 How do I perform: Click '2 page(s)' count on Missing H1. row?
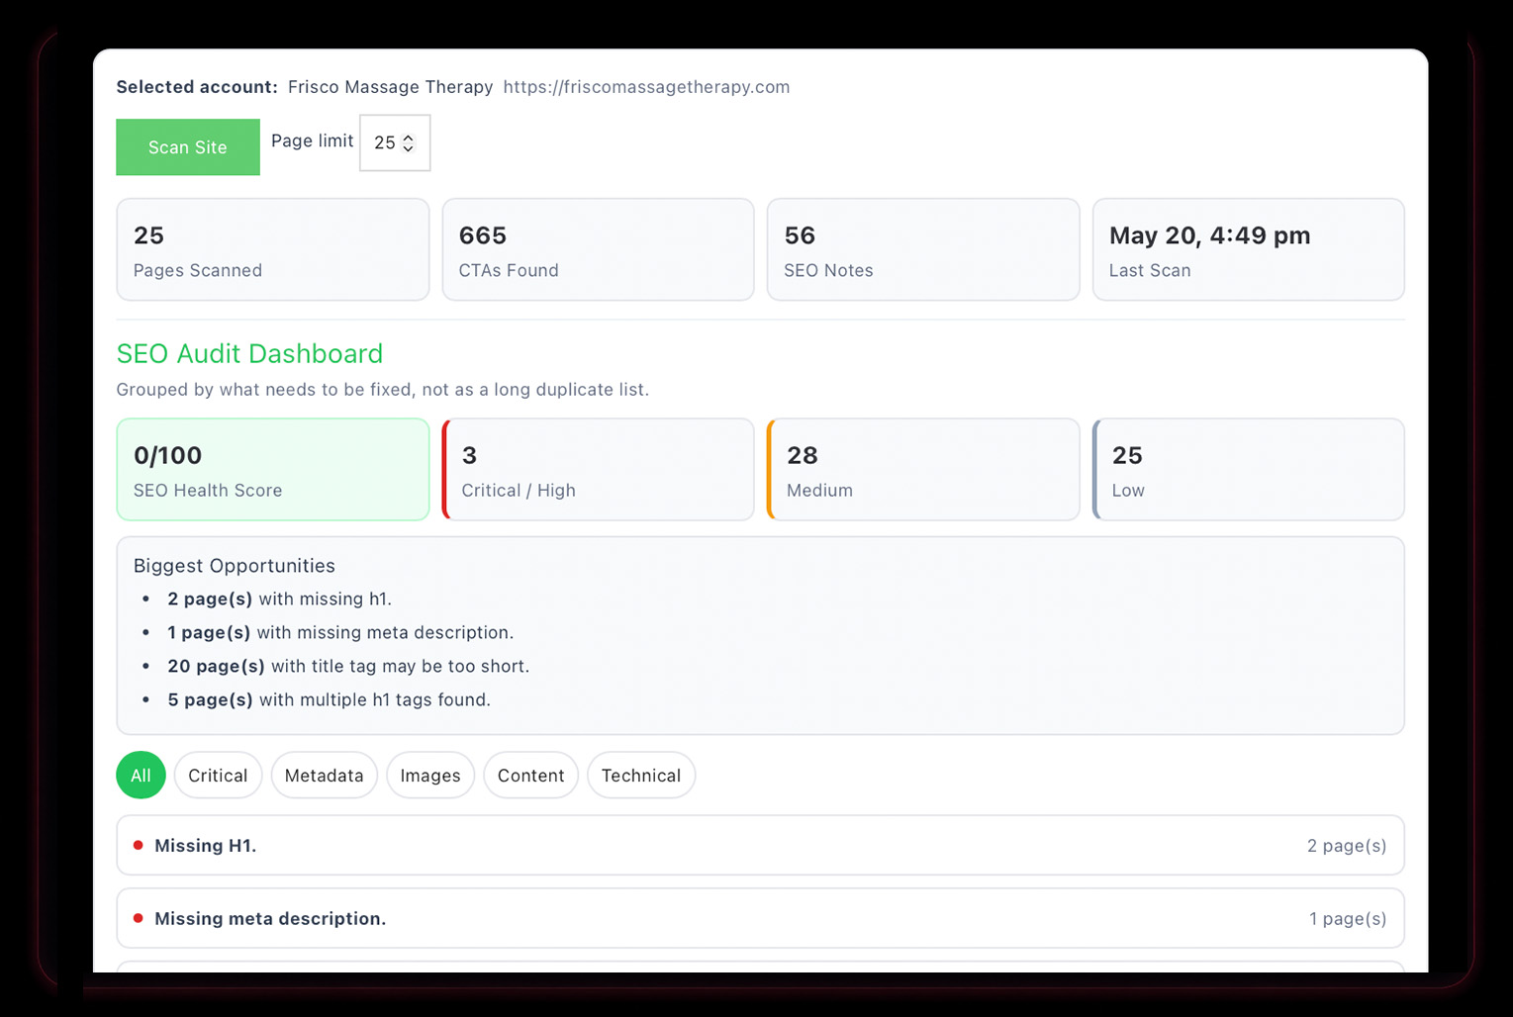[1347, 846]
